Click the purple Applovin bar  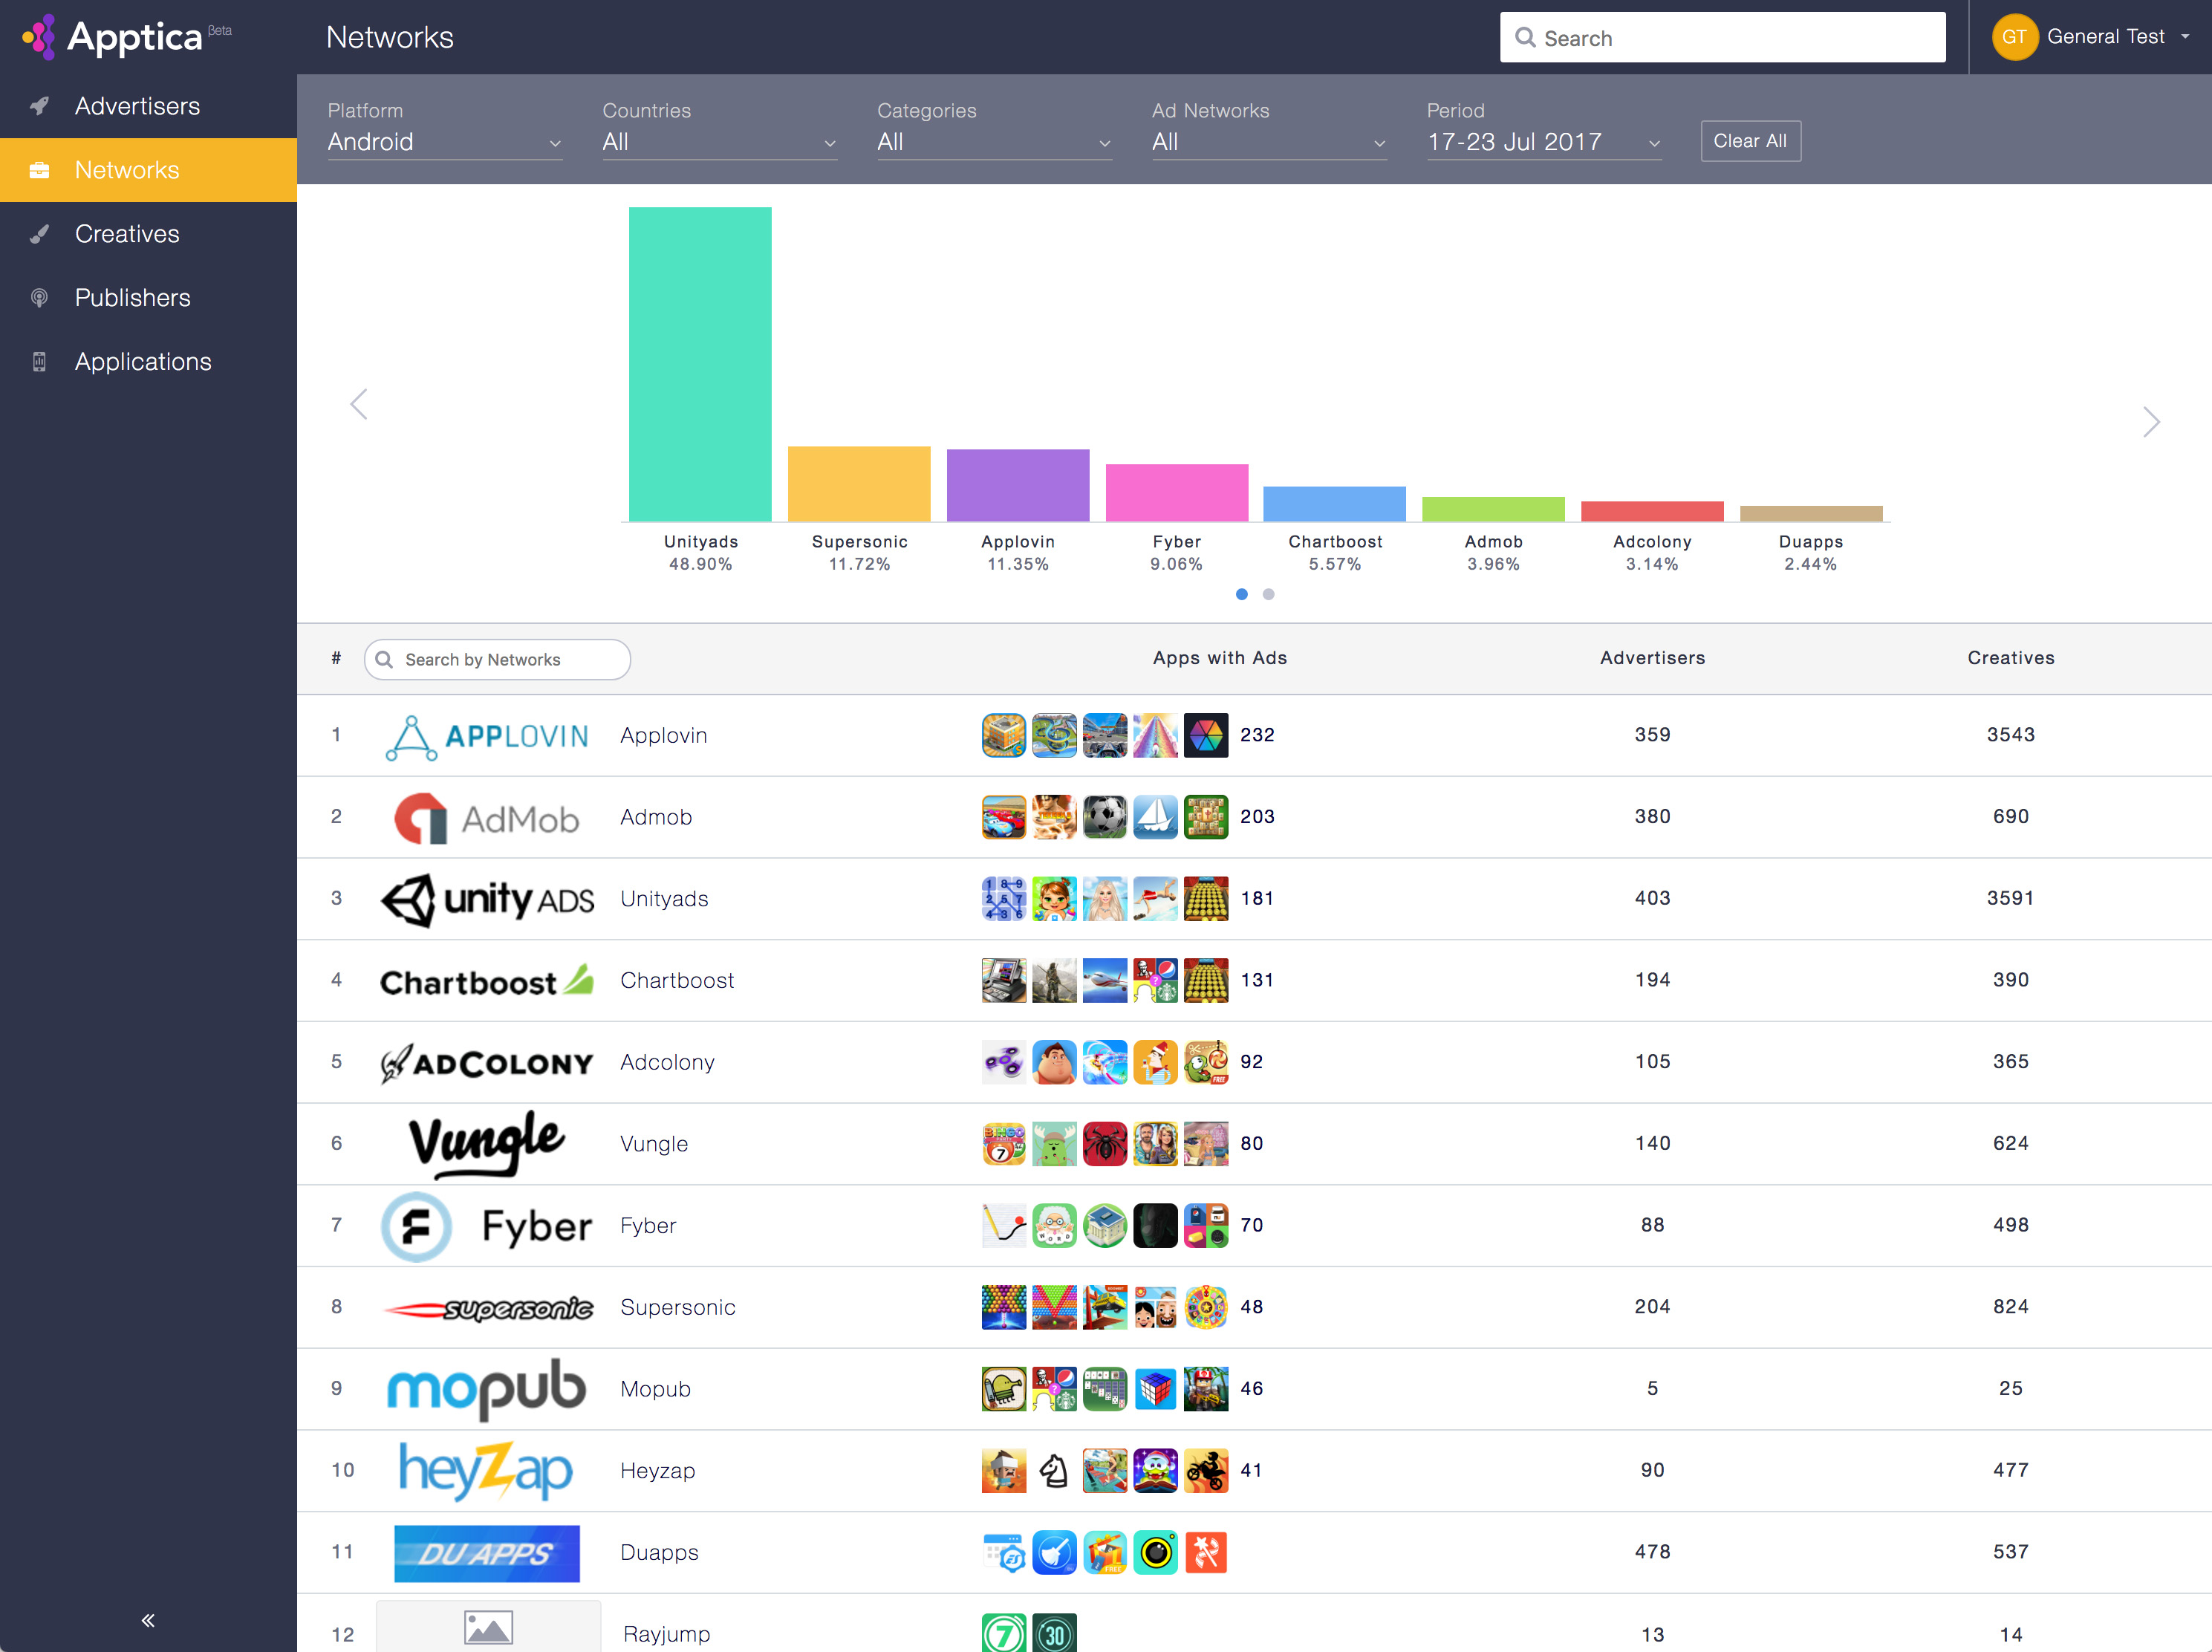click(x=1018, y=485)
